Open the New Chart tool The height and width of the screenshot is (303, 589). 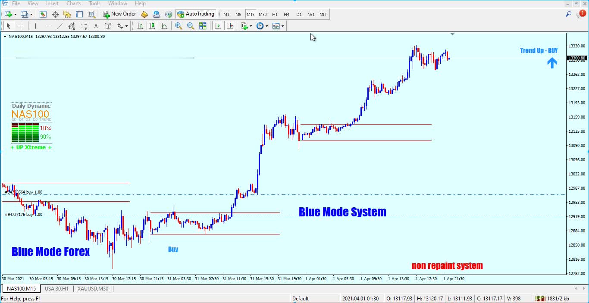[8, 14]
